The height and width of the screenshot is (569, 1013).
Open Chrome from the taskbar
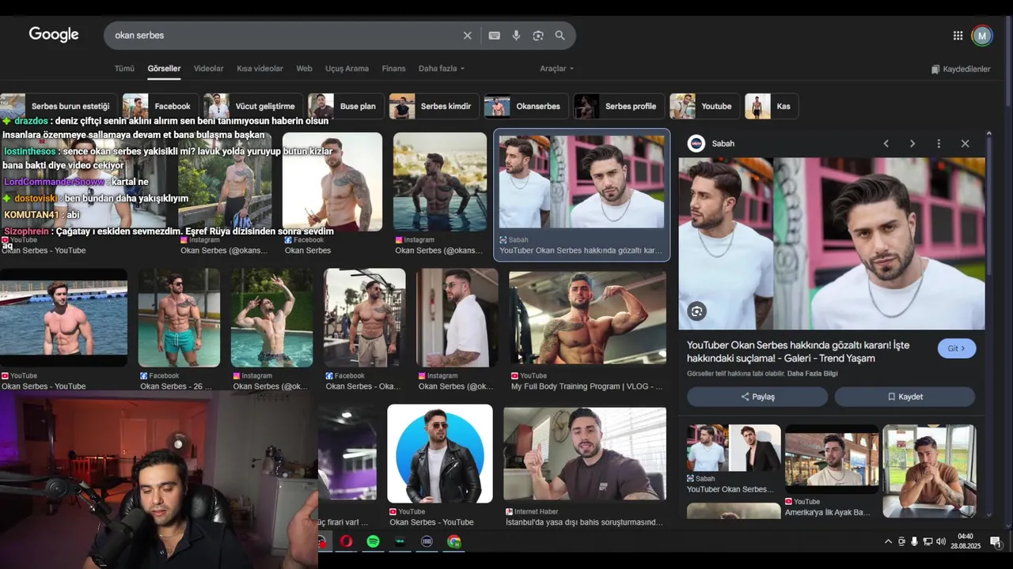453,541
